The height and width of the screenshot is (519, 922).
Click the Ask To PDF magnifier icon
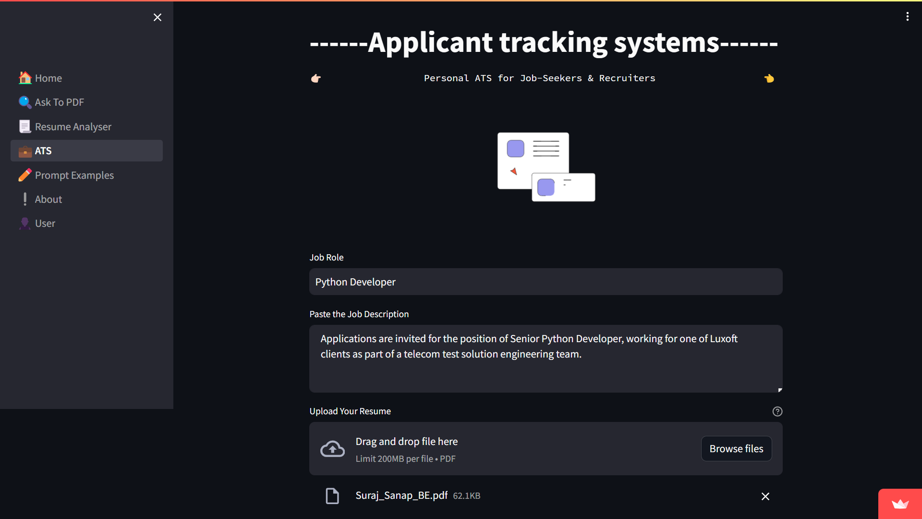(x=25, y=102)
